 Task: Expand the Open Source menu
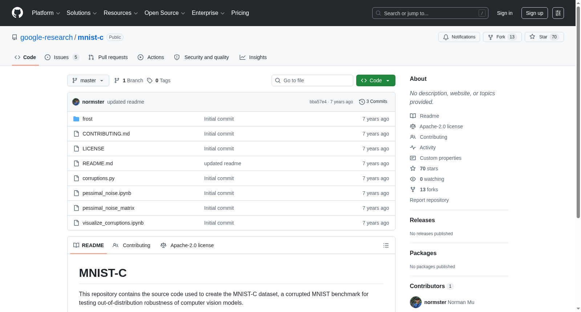pyautogui.click(x=165, y=13)
